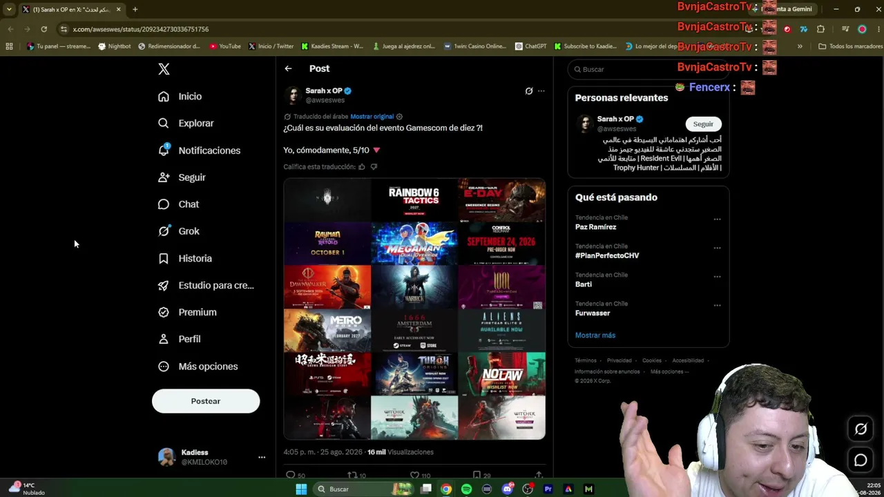
Task: Open translation settings gear beside Mostrar original
Action: (399, 117)
